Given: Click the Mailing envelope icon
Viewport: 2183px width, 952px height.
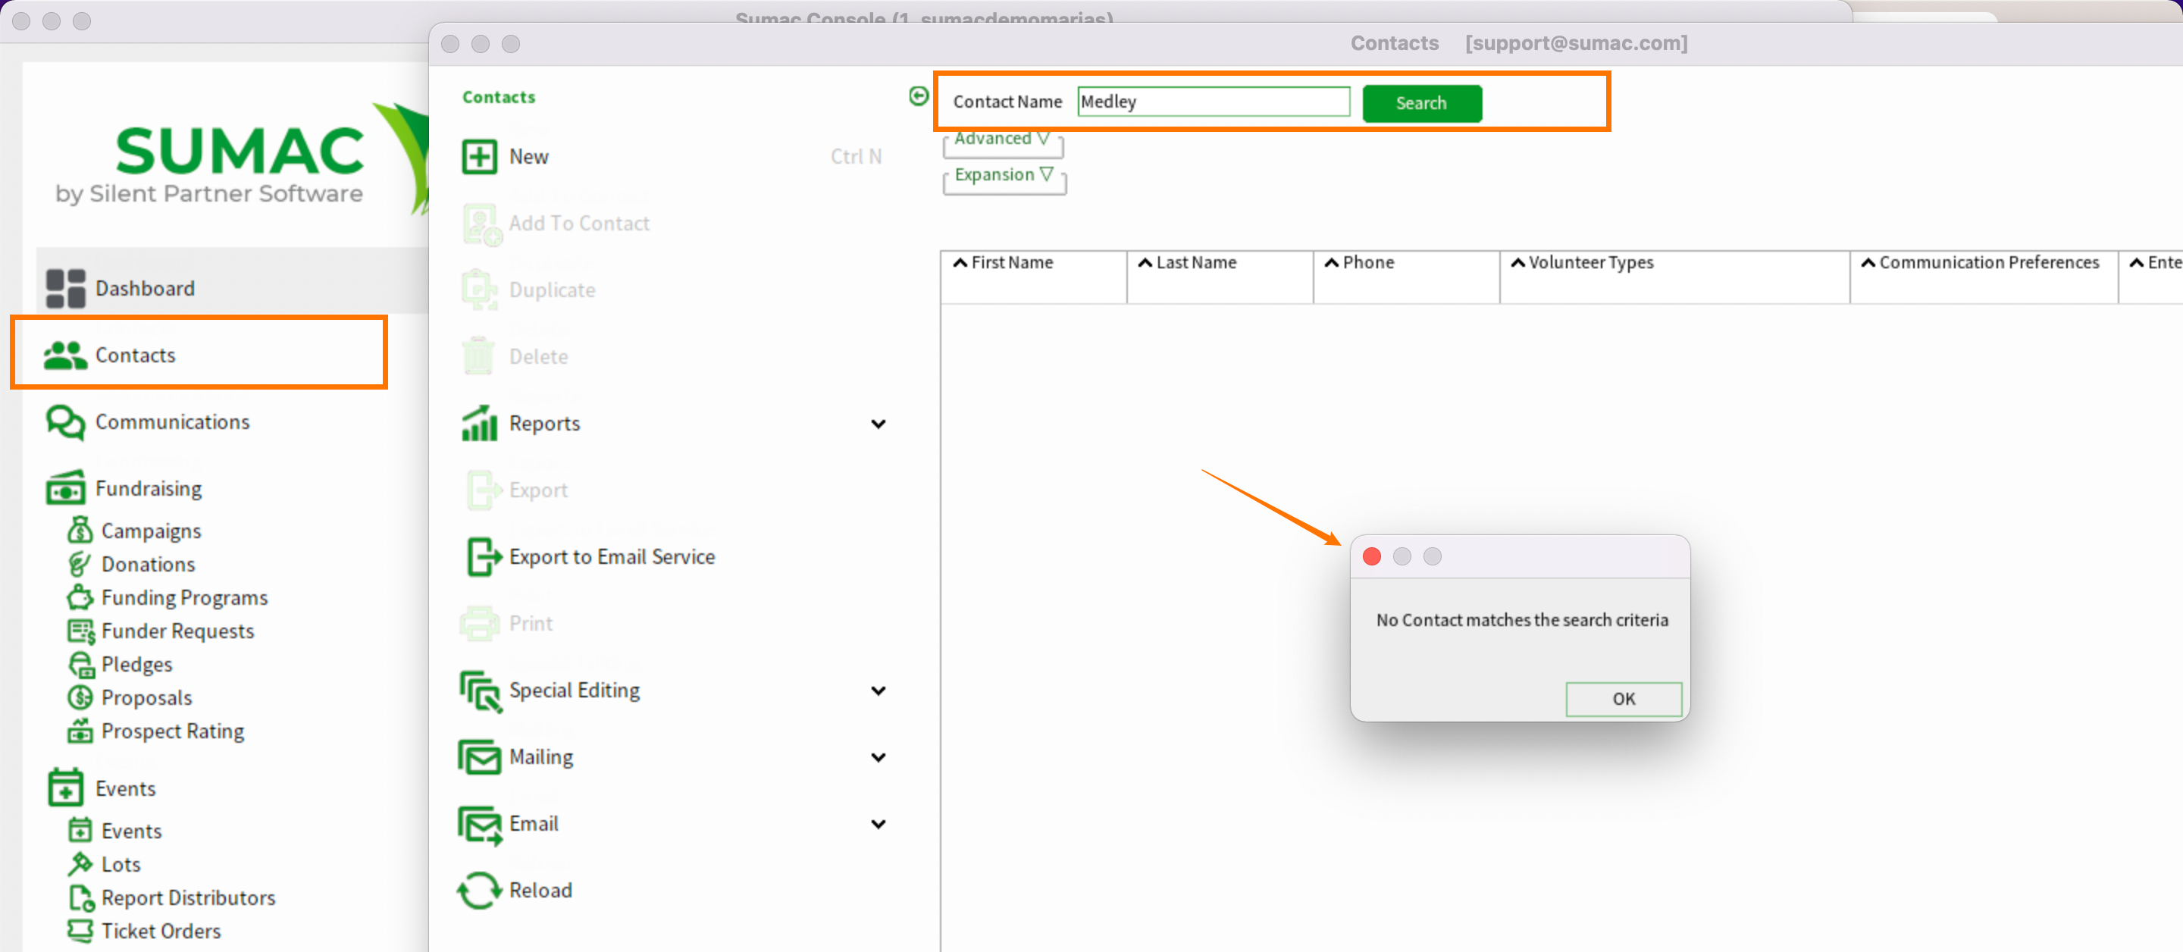Looking at the screenshot, I should click(480, 757).
